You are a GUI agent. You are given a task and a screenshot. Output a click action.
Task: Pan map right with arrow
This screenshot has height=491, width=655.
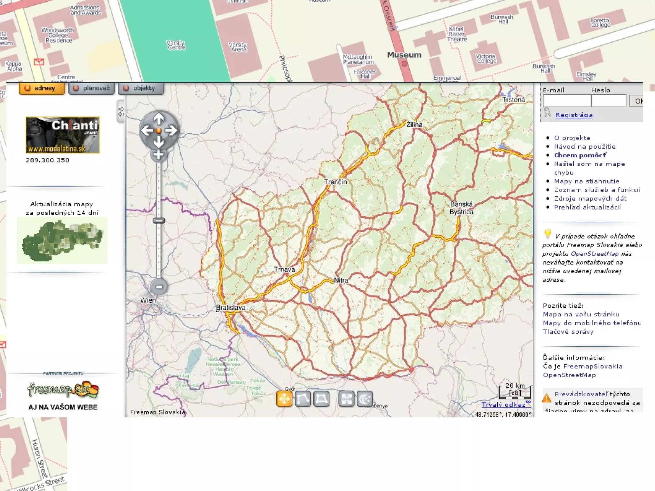tap(171, 131)
